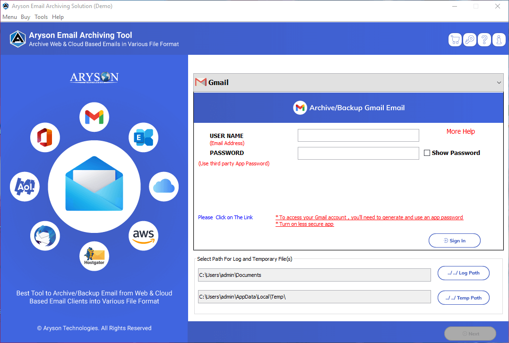Focus the PASSWORD input field

click(x=358, y=153)
